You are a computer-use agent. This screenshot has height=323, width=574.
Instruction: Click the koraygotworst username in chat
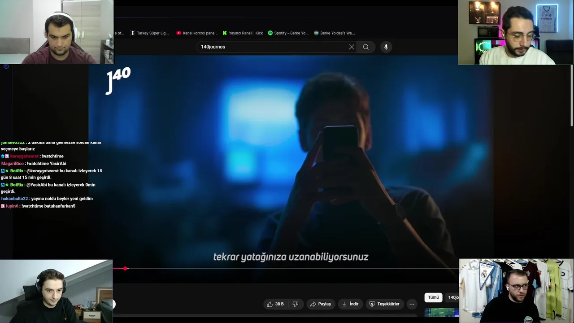click(24, 156)
